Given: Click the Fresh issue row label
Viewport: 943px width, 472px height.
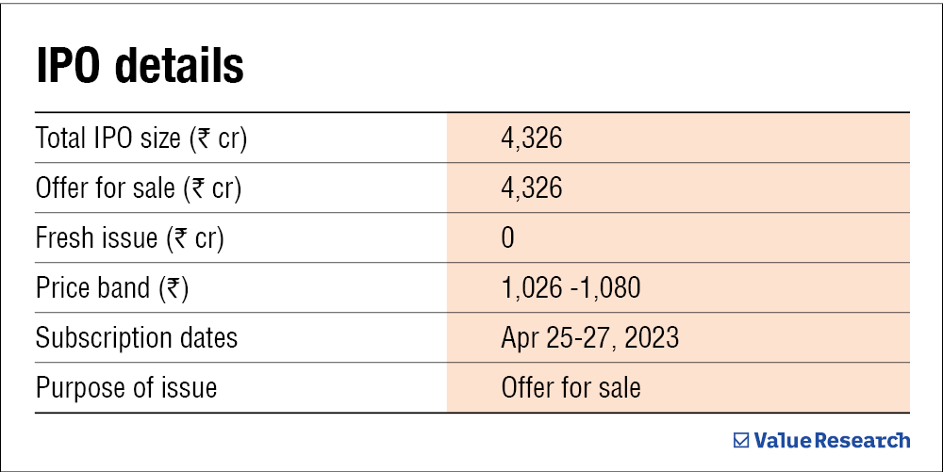Looking at the screenshot, I should coord(130,237).
